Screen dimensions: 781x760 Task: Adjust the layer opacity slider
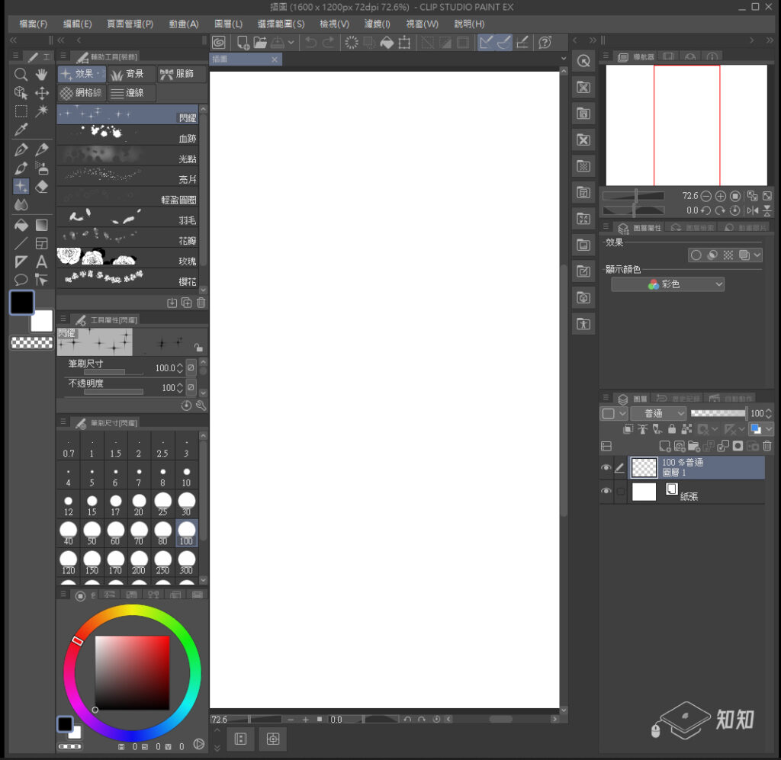[718, 413]
